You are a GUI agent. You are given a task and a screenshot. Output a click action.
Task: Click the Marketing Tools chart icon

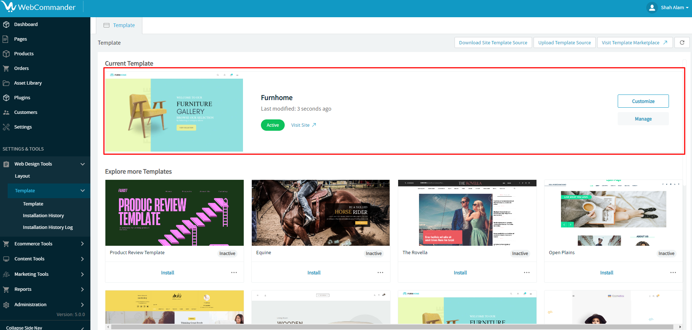(x=6, y=274)
